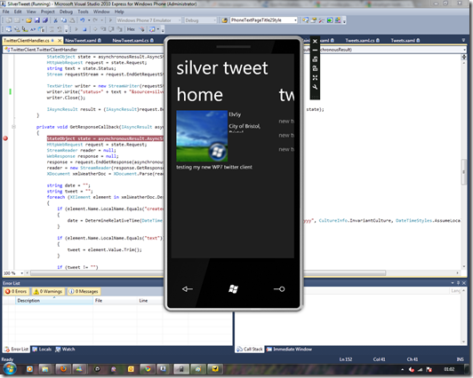The width and height of the screenshot is (473, 378).
Task: Open the undo history dropdown arrow
Action: 89,20
